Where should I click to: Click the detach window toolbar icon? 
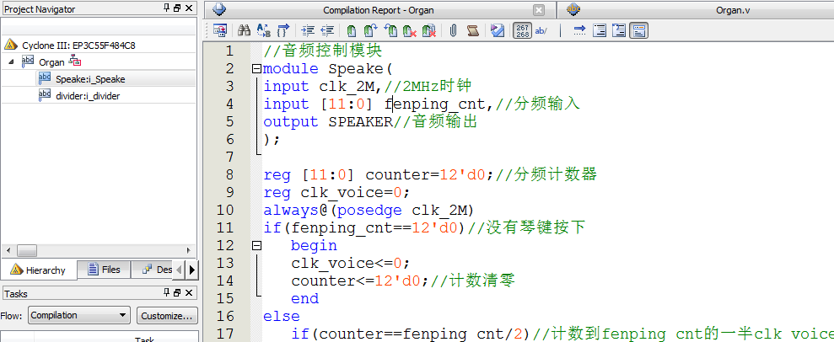[219, 30]
